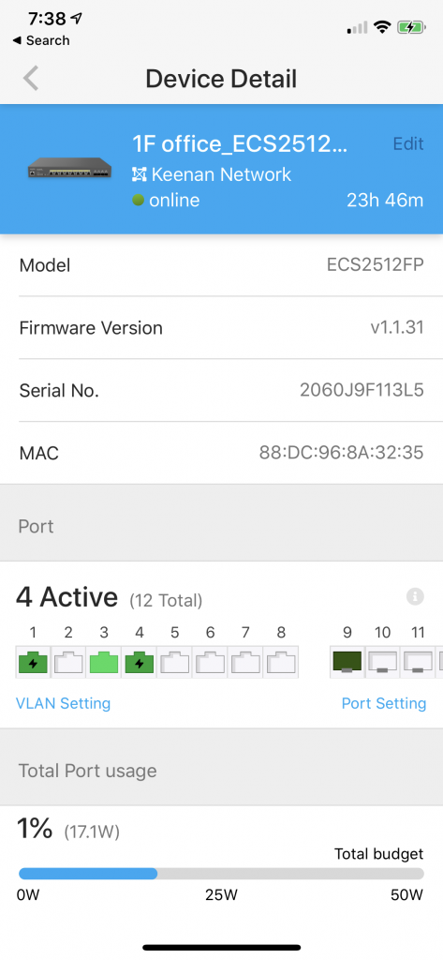The image size is (443, 960).
Task: Tap the power budget usage bar
Action: pos(221,874)
